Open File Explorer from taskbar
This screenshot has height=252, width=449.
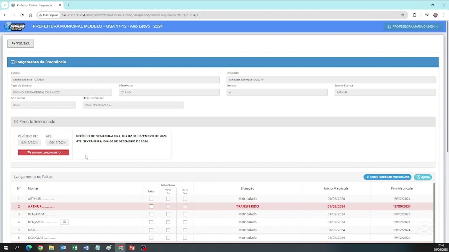pyautogui.click(x=52, y=248)
